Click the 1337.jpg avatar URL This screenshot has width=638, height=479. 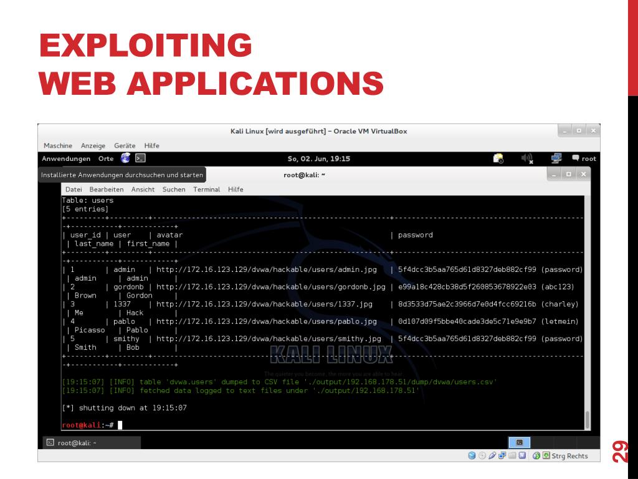click(264, 304)
